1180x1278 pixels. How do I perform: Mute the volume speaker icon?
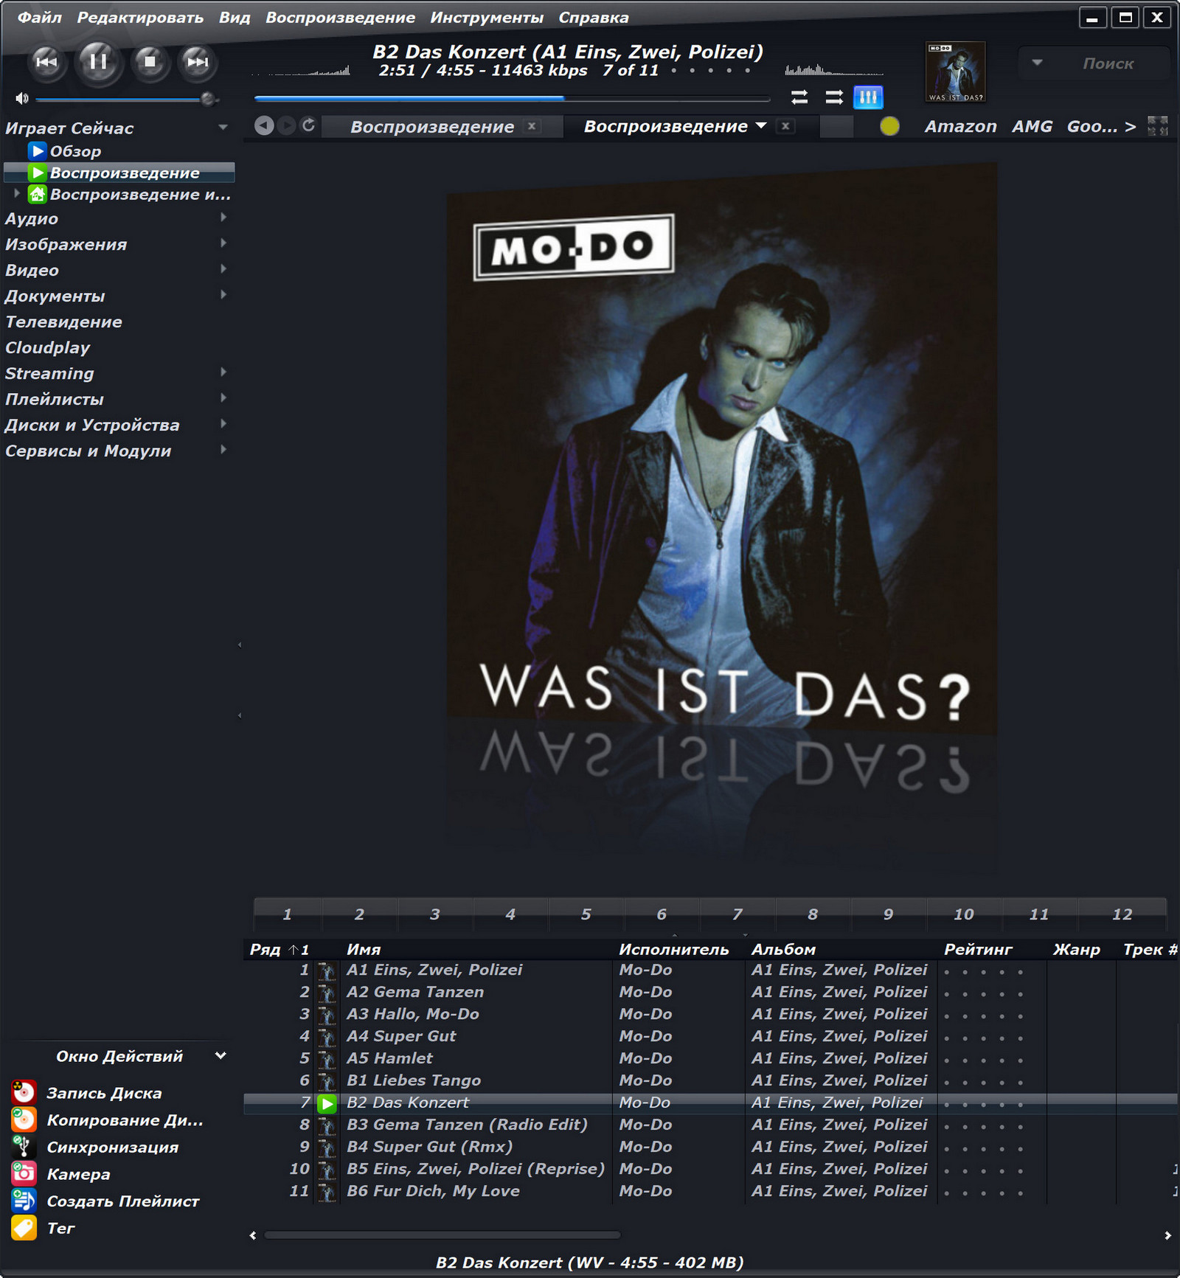(x=22, y=98)
